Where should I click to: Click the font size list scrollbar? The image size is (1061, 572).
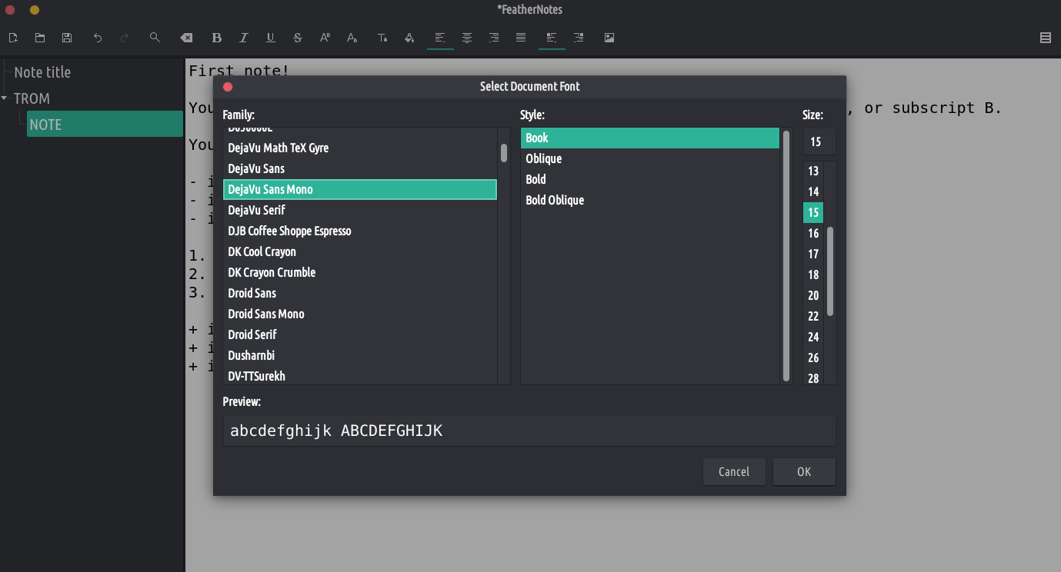830,271
